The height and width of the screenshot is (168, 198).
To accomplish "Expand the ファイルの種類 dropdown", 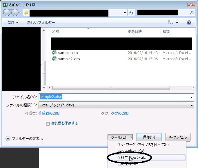I will pos(192,105).
